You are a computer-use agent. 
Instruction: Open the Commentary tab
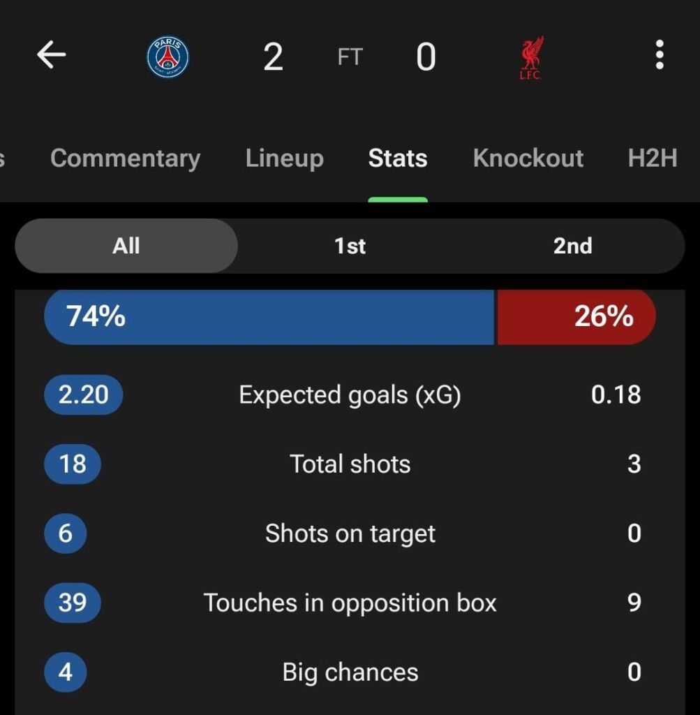coord(124,159)
